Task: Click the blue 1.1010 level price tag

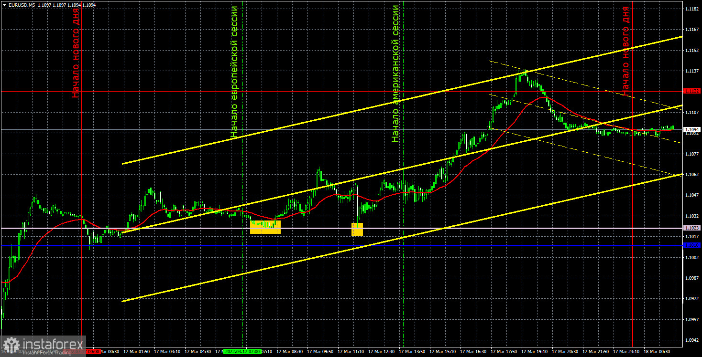Action: 692,245
